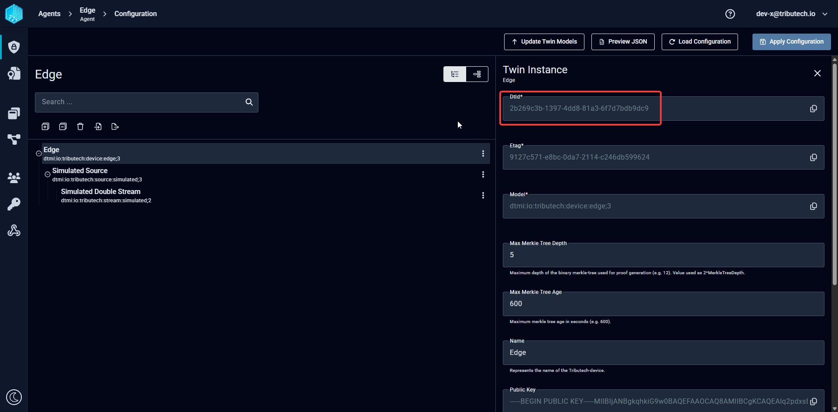Open Simulated Double Stream three-dot menu
The image size is (838, 412).
point(483,195)
